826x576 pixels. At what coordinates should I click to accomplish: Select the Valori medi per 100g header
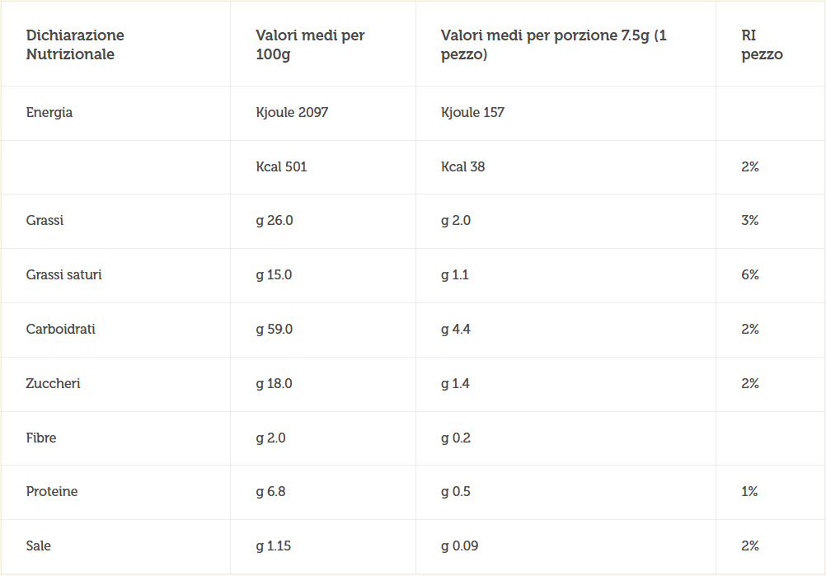coord(310,44)
